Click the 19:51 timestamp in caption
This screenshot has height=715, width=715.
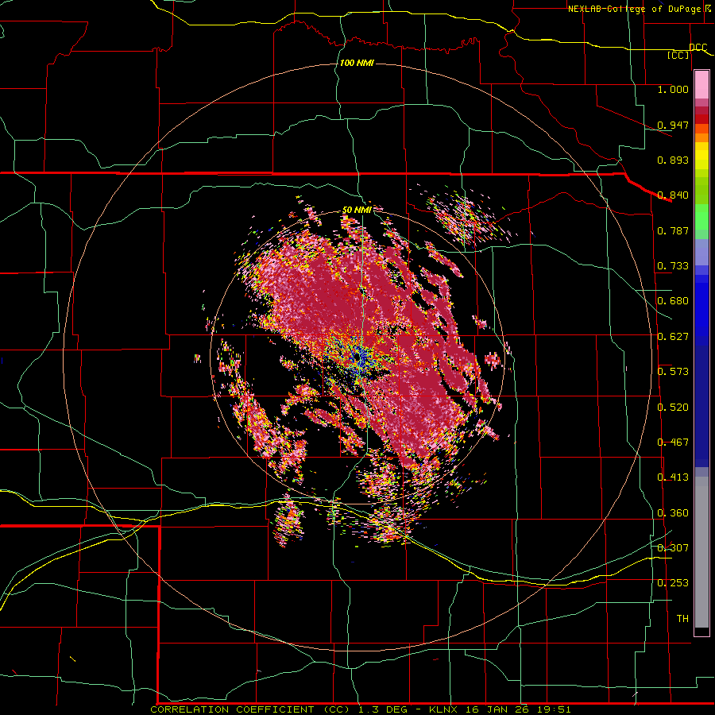[x=553, y=709]
